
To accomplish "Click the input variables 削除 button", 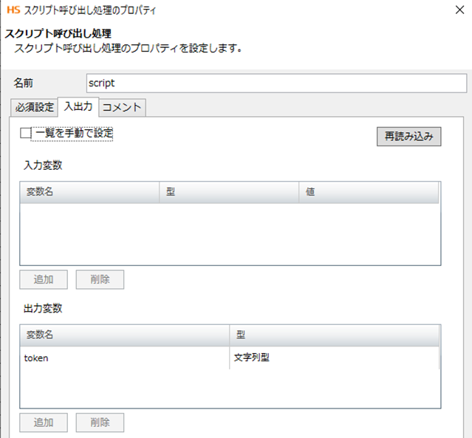I will coord(100,280).
